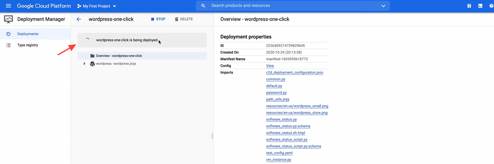Go back with the left arrow

[79, 19]
